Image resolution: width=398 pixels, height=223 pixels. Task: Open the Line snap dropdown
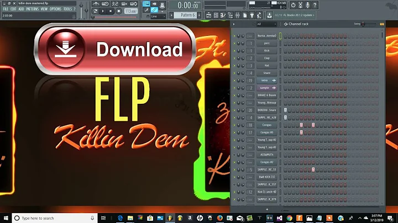(158, 17)
